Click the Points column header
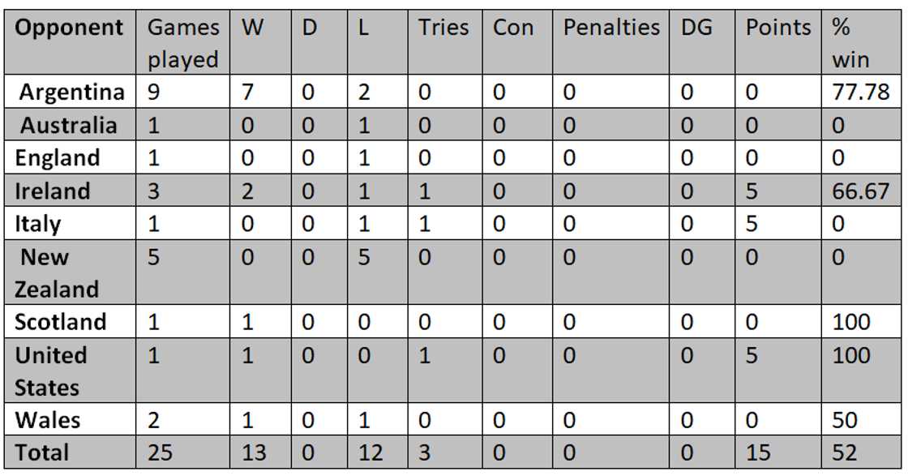This screenshot has width=908, height=476. click(x=778, y=28)
